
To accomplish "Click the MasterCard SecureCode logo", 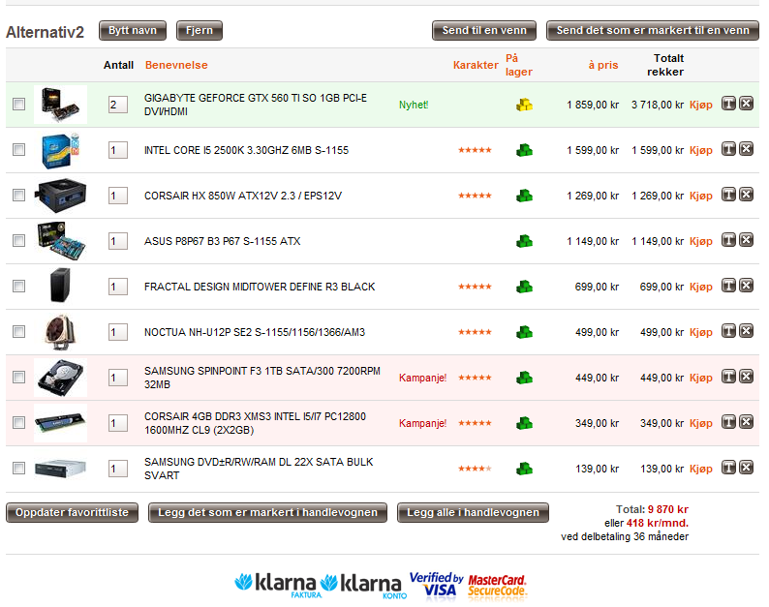I will (497, 586).
